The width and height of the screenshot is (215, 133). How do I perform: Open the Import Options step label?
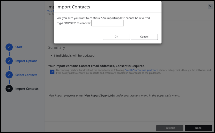point(26,61)
